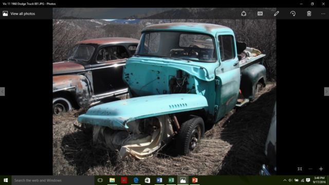Open the Windows Store
Viewport: 329px width, 185px height.
click(x=148, y=180)
